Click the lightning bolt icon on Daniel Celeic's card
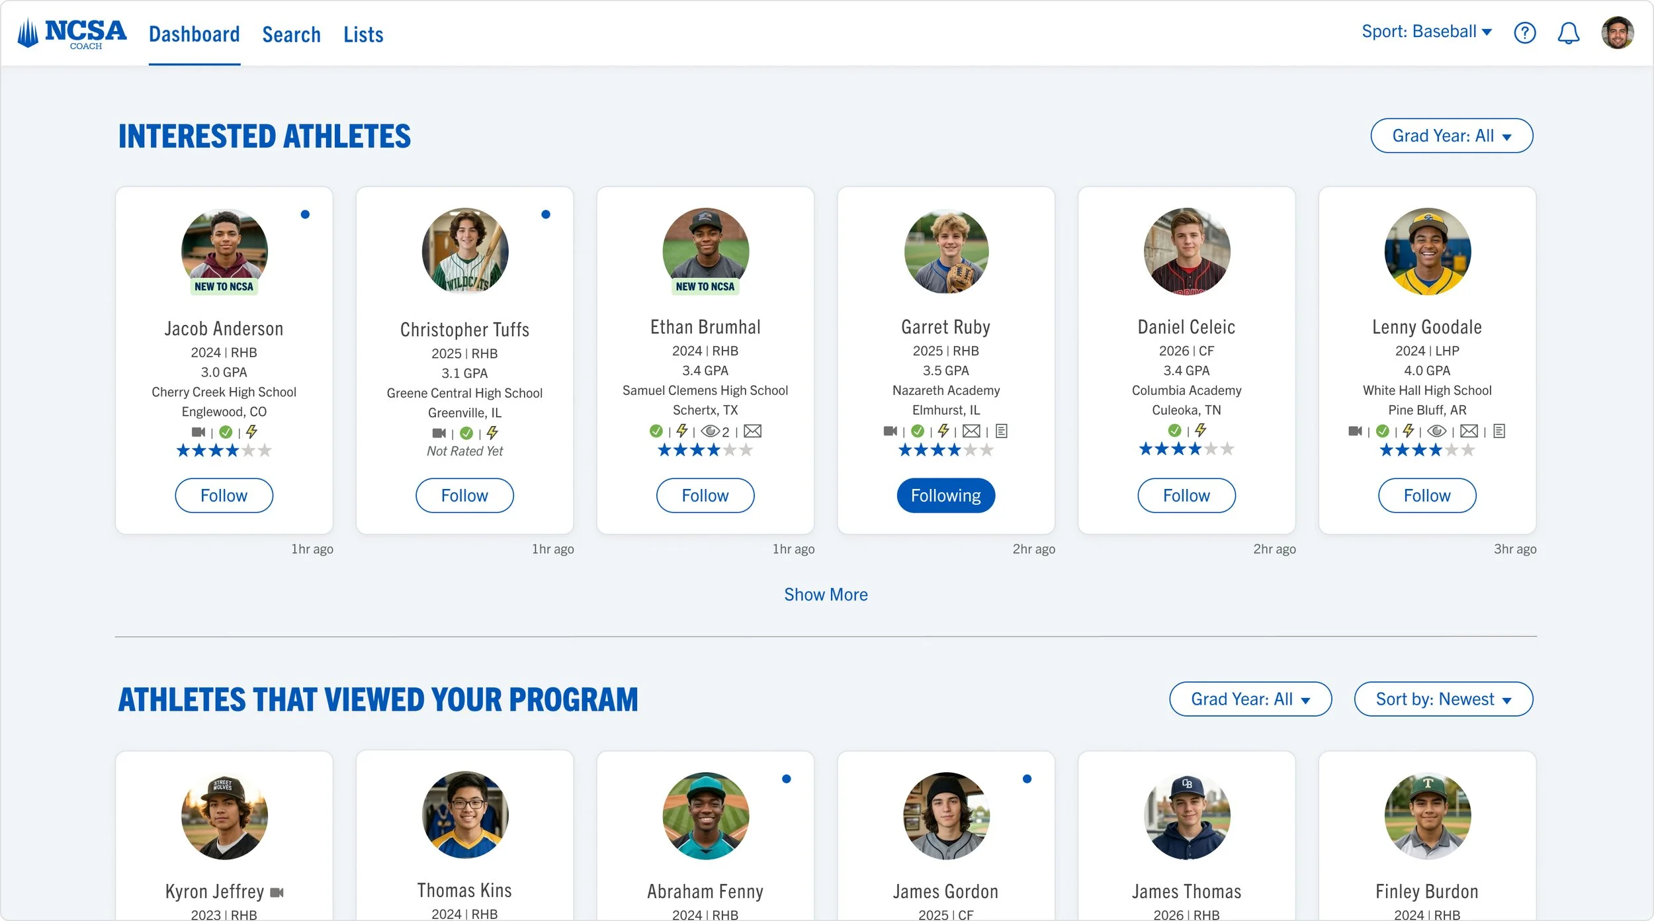Image resolution: width=1654 pixels, height=921 pixels. click(1200, 431)
